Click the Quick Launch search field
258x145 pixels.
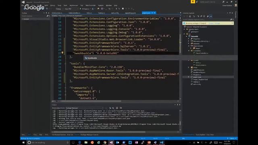pos(210,2)
